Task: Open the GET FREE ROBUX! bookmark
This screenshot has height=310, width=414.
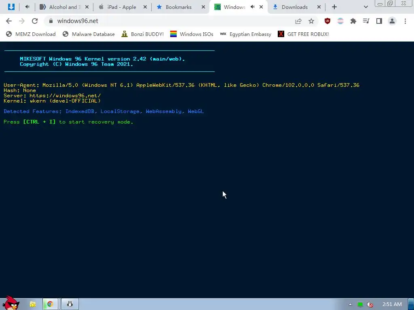Action: (x=303, y=34)
